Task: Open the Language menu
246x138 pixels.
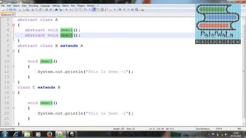Action: pos(45,6)
